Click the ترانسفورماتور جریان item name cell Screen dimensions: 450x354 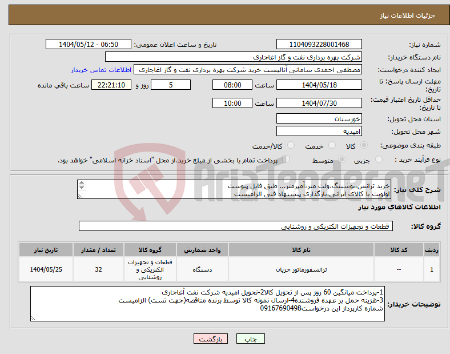click(x=301, y=269)
